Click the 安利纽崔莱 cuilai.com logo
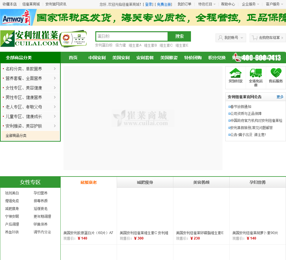This screenshot has width=286, height=260. click(29, 38)
